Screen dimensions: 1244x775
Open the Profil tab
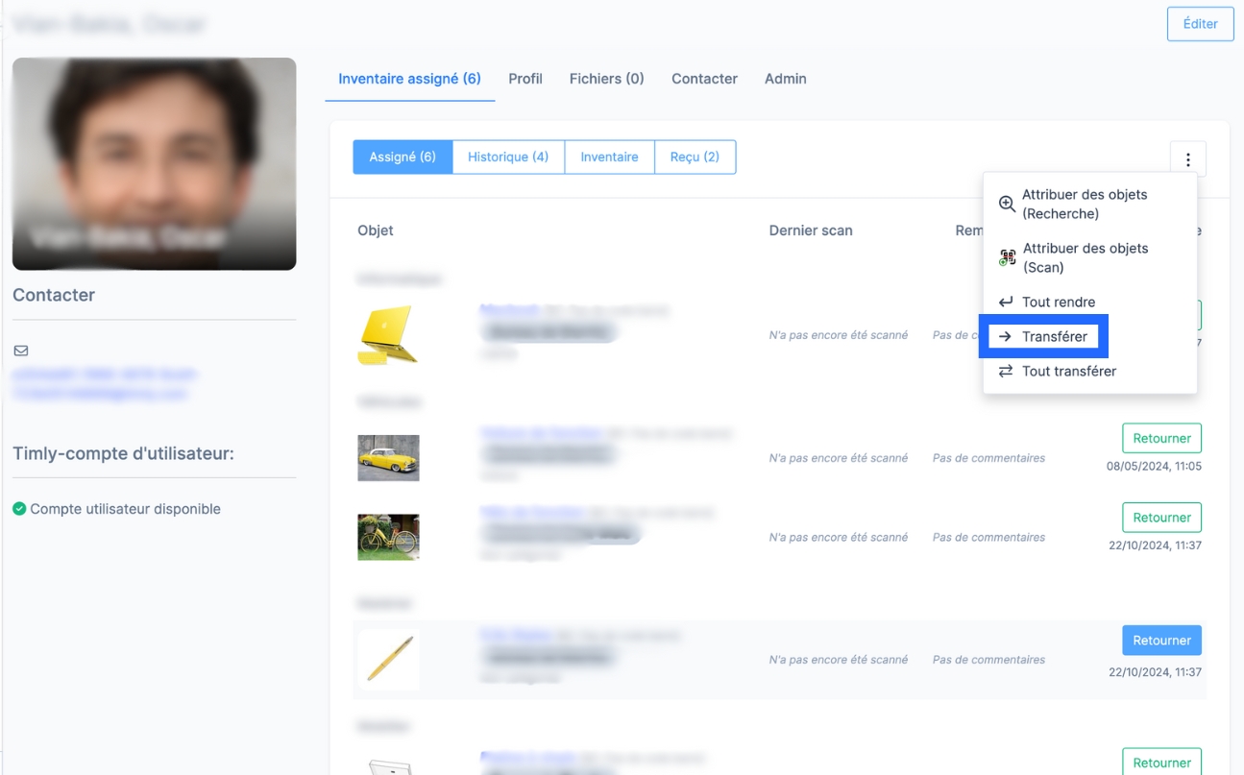(525, 79)
